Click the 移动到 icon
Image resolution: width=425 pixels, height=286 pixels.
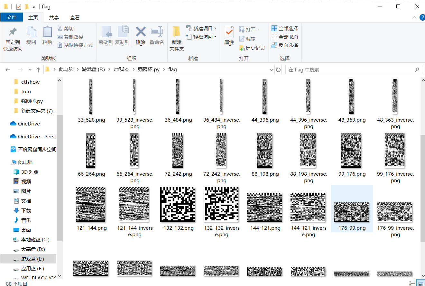coord(107,32)
